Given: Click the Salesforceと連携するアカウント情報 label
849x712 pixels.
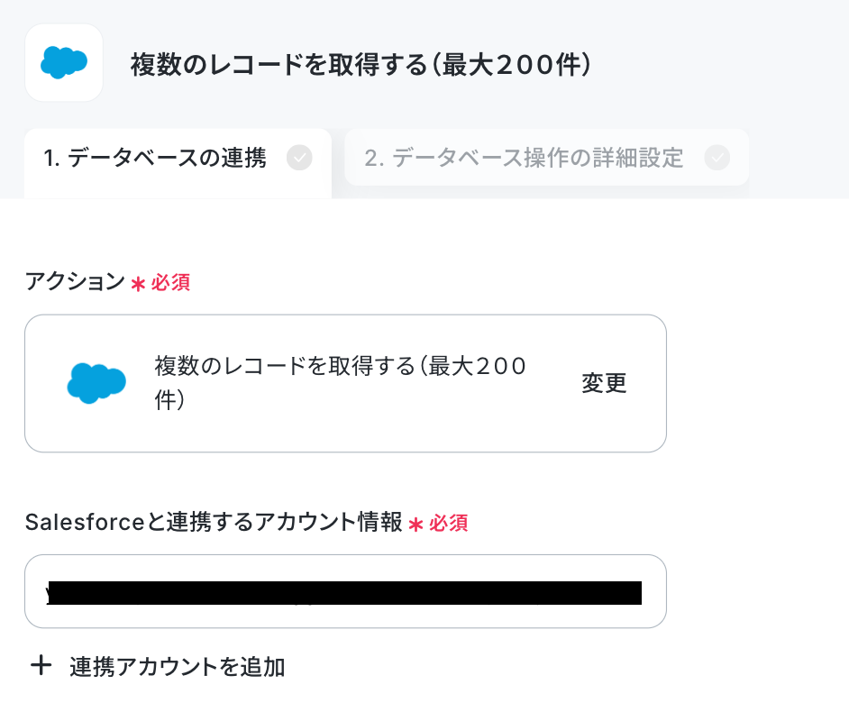Looking at the screenshot, I should (214, 522).
